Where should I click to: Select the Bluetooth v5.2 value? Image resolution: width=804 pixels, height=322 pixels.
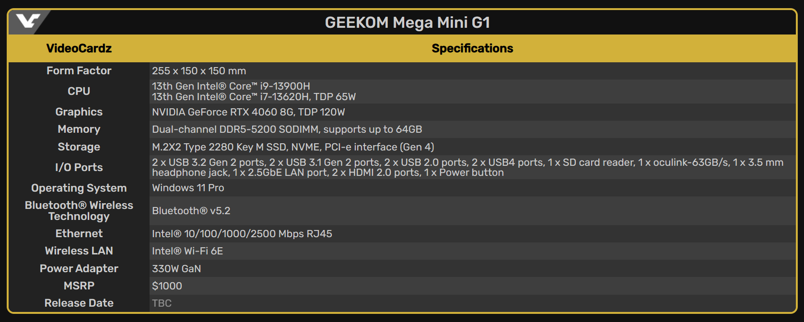[x=191, y=211]
